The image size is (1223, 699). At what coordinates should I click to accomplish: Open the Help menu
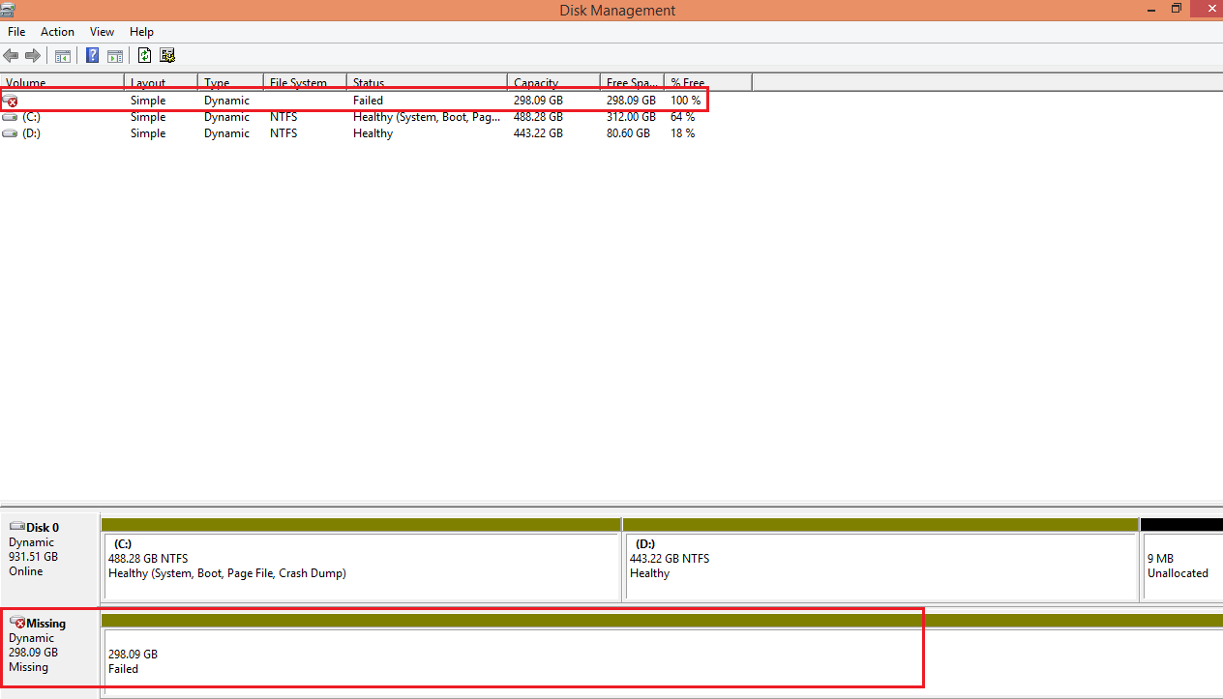point(141,32)
